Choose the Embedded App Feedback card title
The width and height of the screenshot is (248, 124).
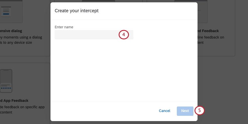[x=14, y=101]
